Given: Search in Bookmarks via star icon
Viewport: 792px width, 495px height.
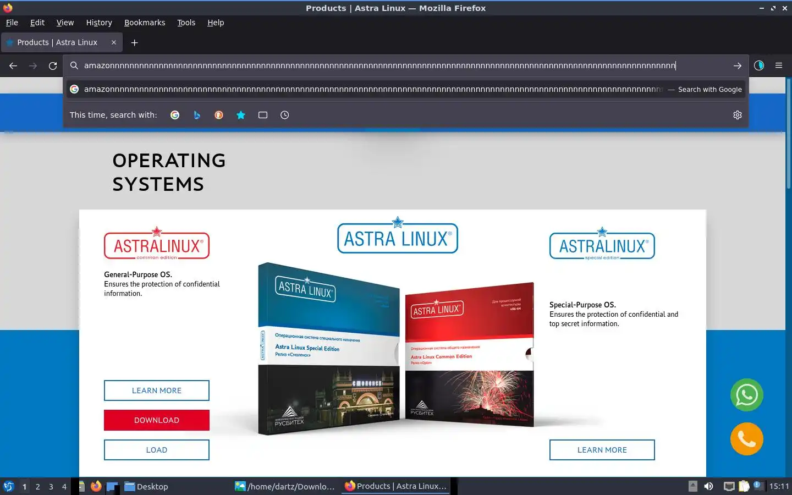Looking at the screenshot, I should click(241, 115).
